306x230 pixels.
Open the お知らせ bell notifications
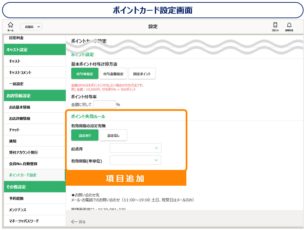point(289,26)
